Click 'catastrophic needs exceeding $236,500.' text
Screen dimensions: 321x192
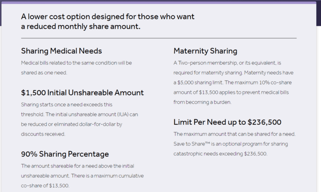pyautogui.click(x=220, y=154)
